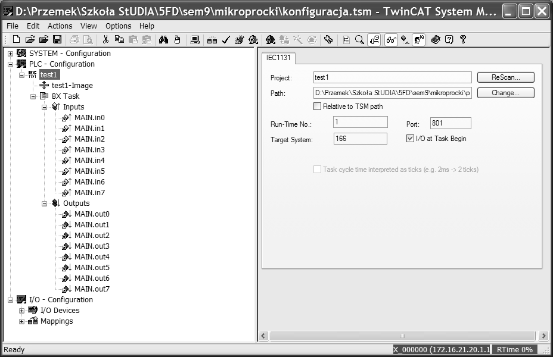Click into the Target System field showing 166
This screenshot has width=553, height=357.
(x=360, y=139)
